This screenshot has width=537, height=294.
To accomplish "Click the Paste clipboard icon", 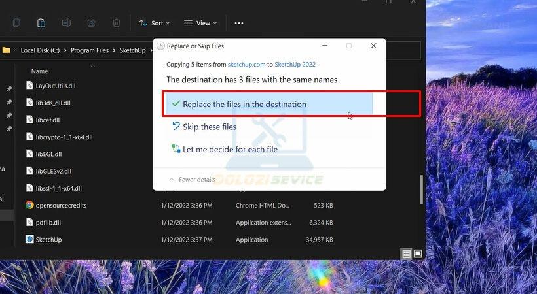I will coord(41,23).
